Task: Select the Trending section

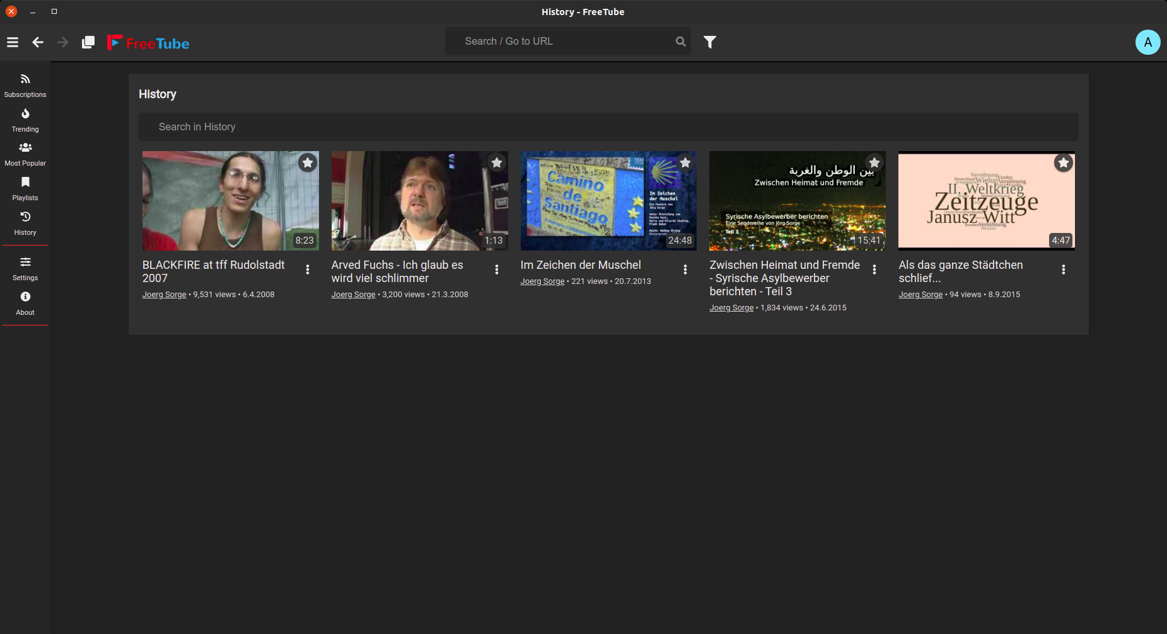Action: point(25,120)
